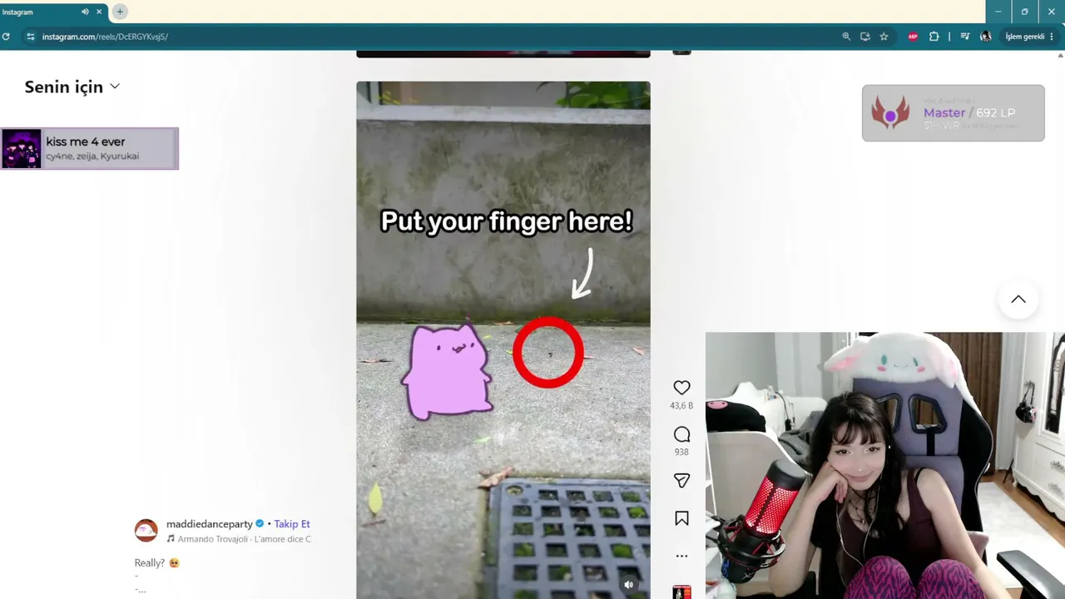Mute the Instagram tab audio icon
Screen dimensions: 1065x599
tap(85, 12)
